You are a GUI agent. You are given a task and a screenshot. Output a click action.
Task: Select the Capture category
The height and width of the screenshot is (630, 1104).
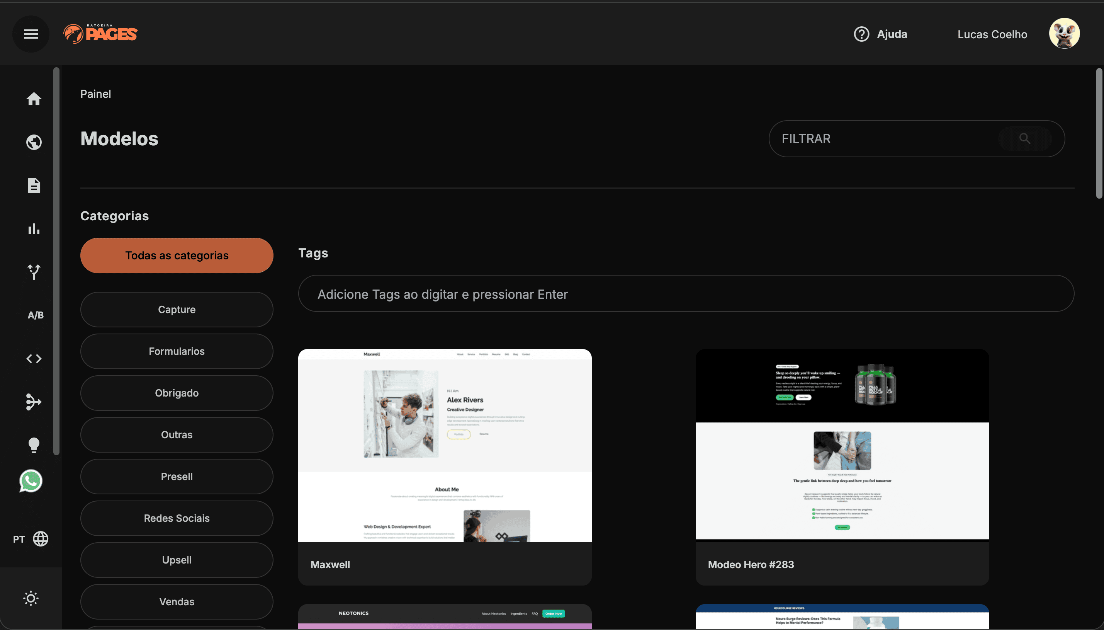(177, 309)
